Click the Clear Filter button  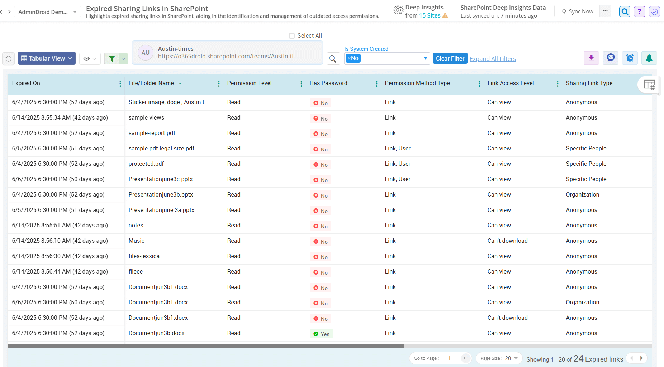point(450,58)
